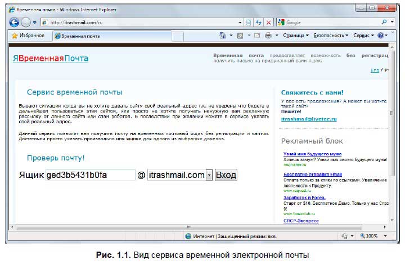The height and width of the screenshot is (264, 405).
Task: Click the mailbox name input field
Action: 90,175
